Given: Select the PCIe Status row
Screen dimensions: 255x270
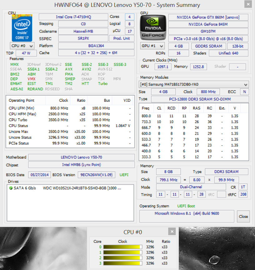Looking at the screenshot, I should [x=70, y=143].
